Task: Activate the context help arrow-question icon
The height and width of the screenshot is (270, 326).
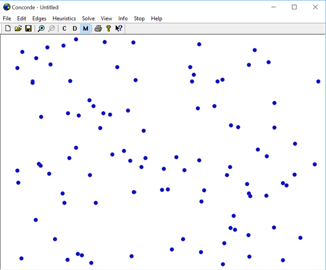Action: [x=119, y=28]
